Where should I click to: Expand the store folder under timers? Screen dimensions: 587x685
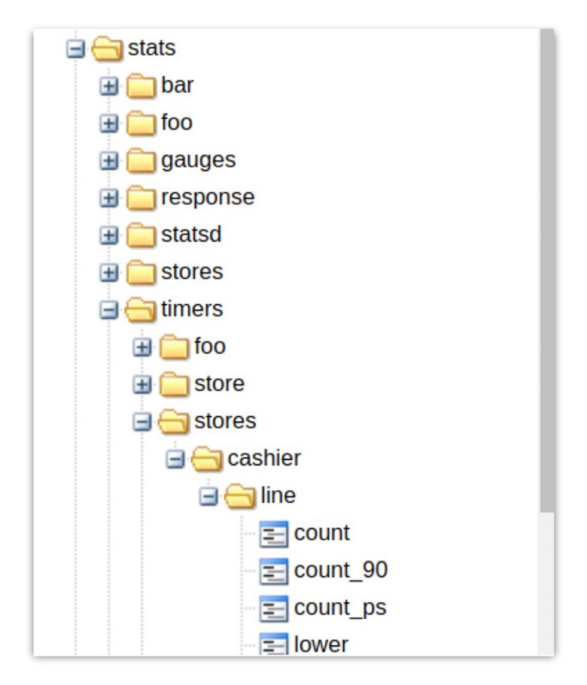point(142,384)
